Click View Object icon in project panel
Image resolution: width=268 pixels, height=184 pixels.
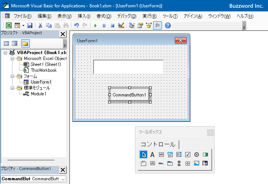14,43
